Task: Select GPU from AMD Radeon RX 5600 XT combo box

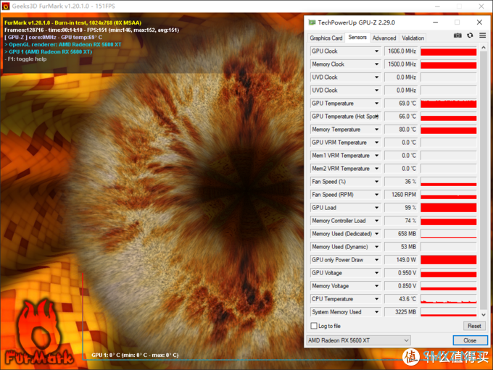Action: (x=358, y=340)
